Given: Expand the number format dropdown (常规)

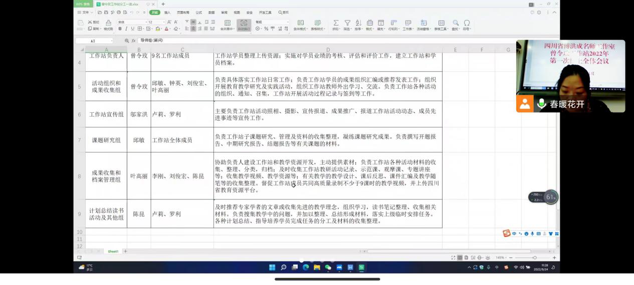Looking at the screenshot, I should (271, 22).
